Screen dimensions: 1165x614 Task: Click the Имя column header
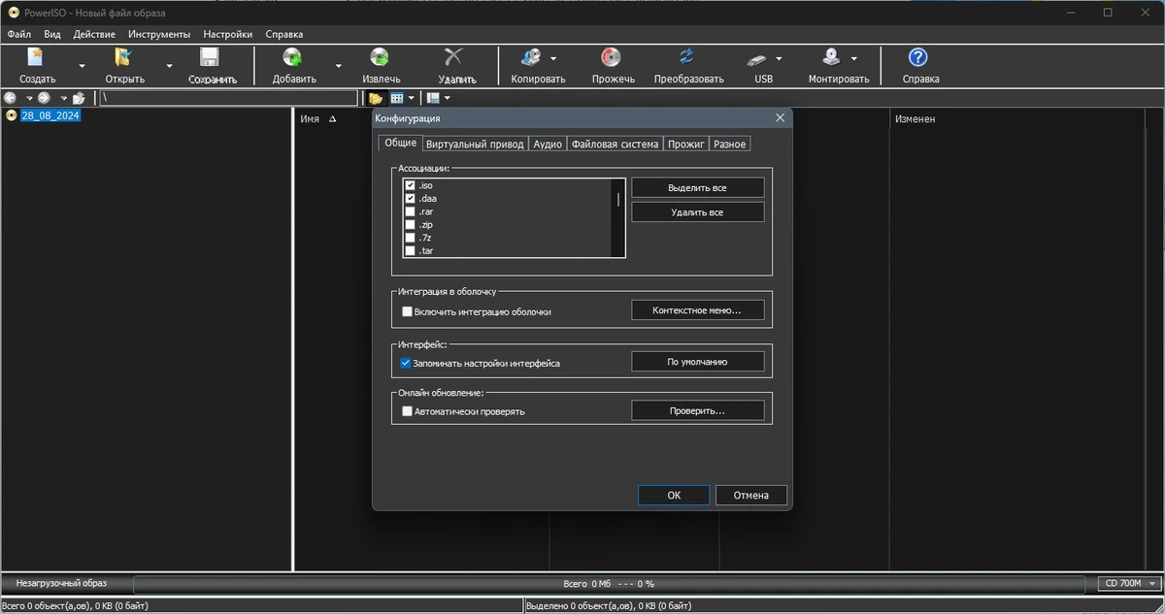click(310, 119)
